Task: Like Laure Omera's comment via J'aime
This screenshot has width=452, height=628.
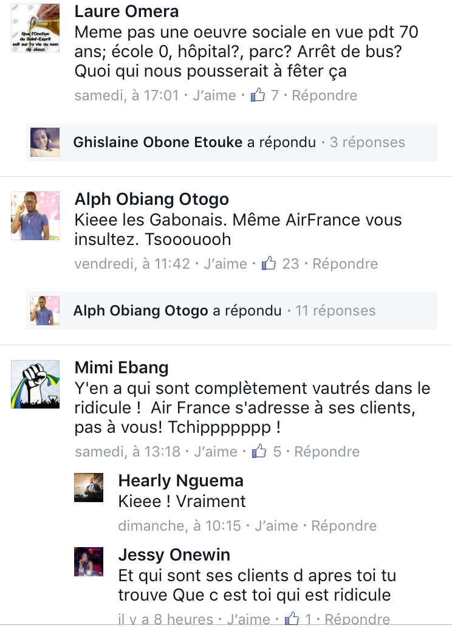Action: (214, 95)
